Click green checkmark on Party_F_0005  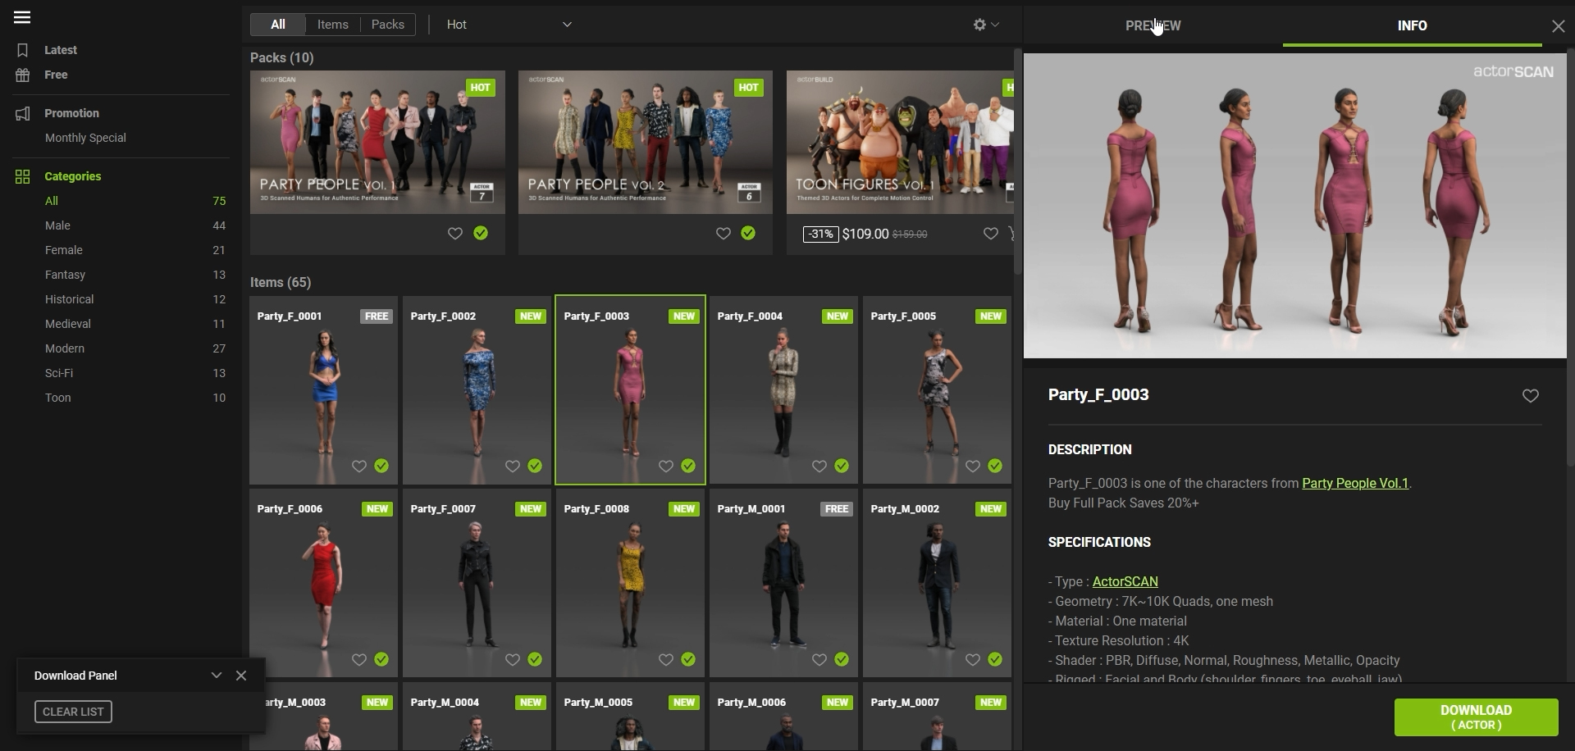coord(995,467)
